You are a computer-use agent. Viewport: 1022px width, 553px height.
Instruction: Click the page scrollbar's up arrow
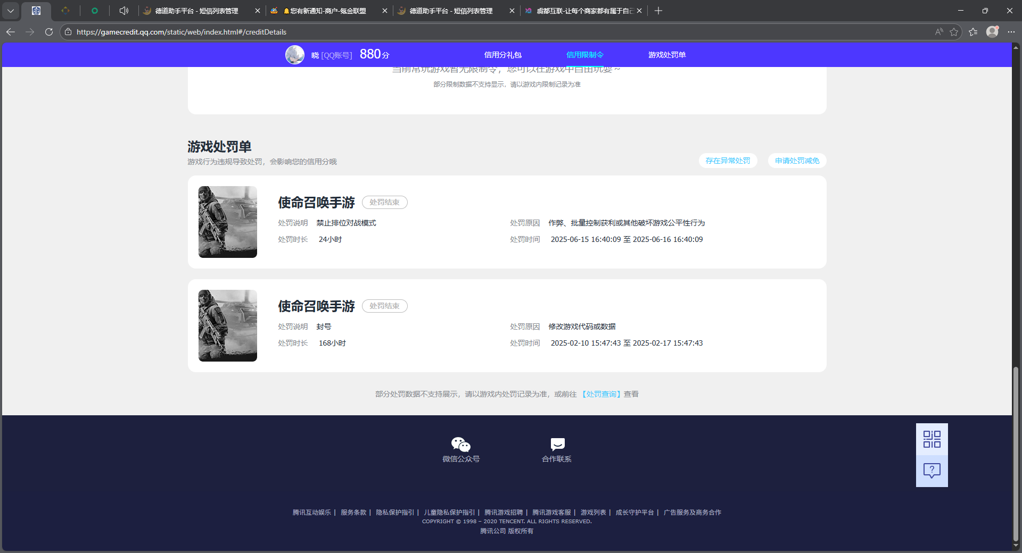point(1016,47)
